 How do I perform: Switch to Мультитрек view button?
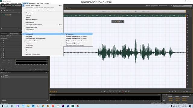pyautogui.click(x=17, y=6)
